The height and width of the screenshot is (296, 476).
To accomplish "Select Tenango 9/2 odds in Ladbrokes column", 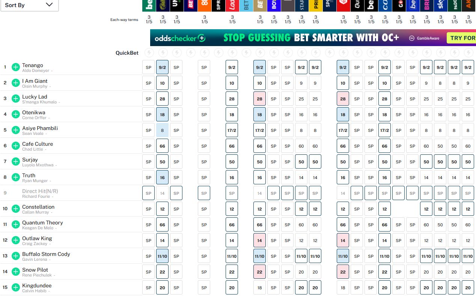I will pos(232,67).
